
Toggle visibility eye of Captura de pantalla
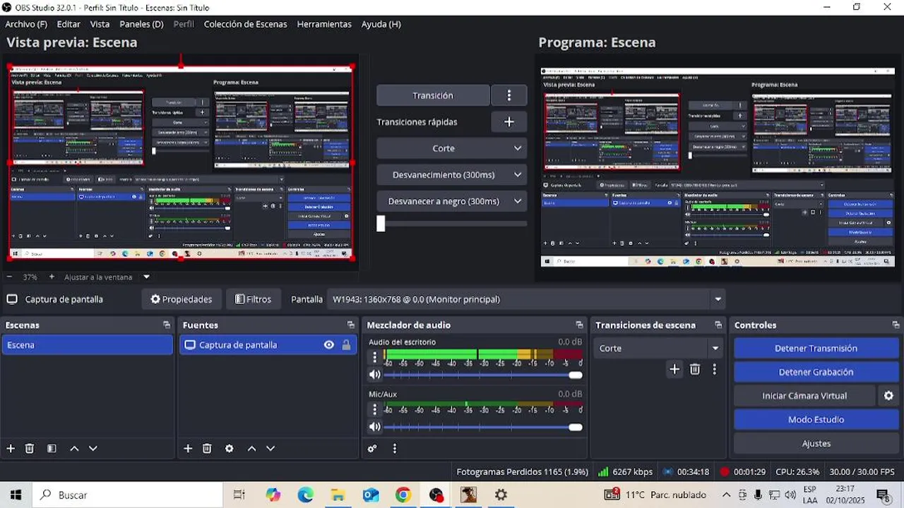(329, 345)
